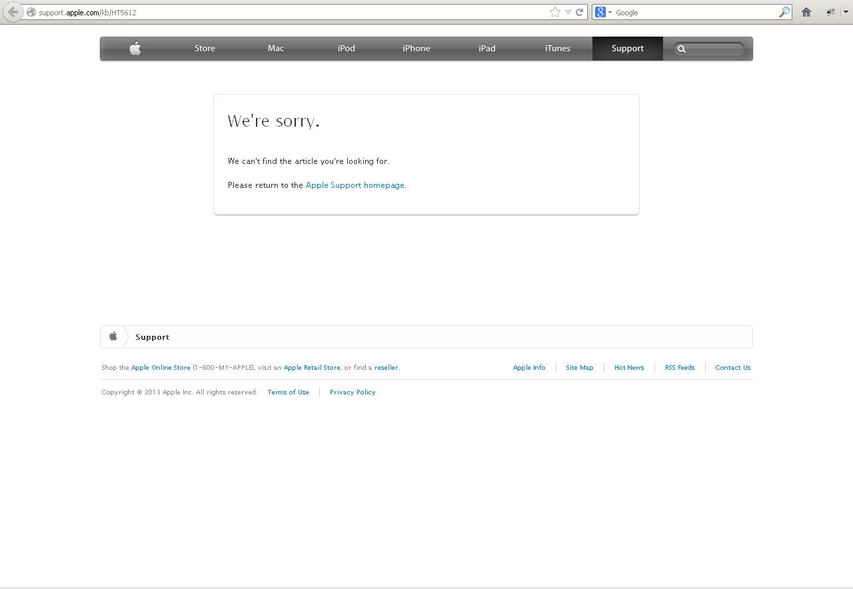Open the Contact Us footer link
853x589 pixels.
coord(733,368)
